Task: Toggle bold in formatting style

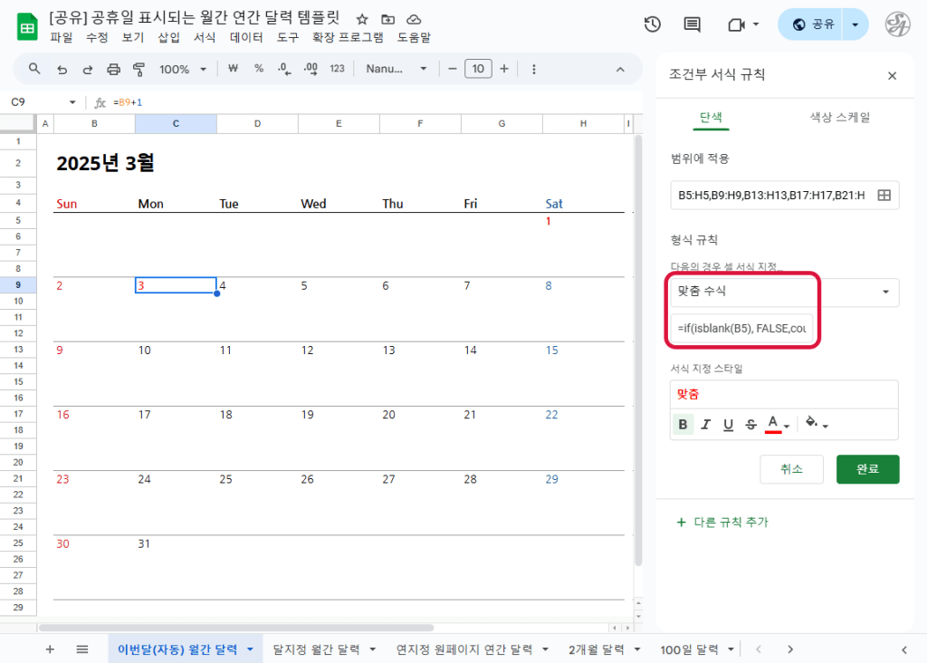Action: point(683,424)
